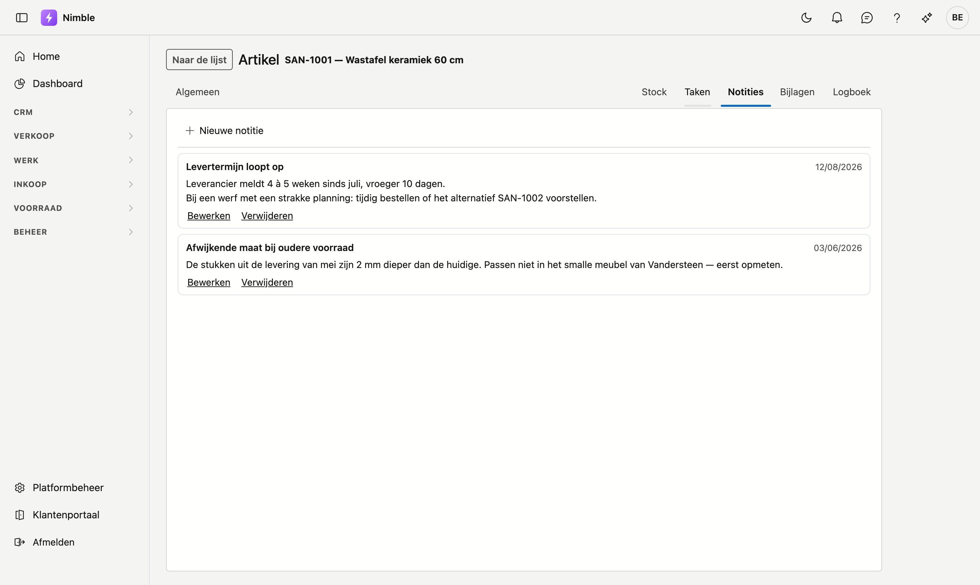980x585 pixels.
Task: Delete the Afwijkende maat note
Action: (267, 282)
